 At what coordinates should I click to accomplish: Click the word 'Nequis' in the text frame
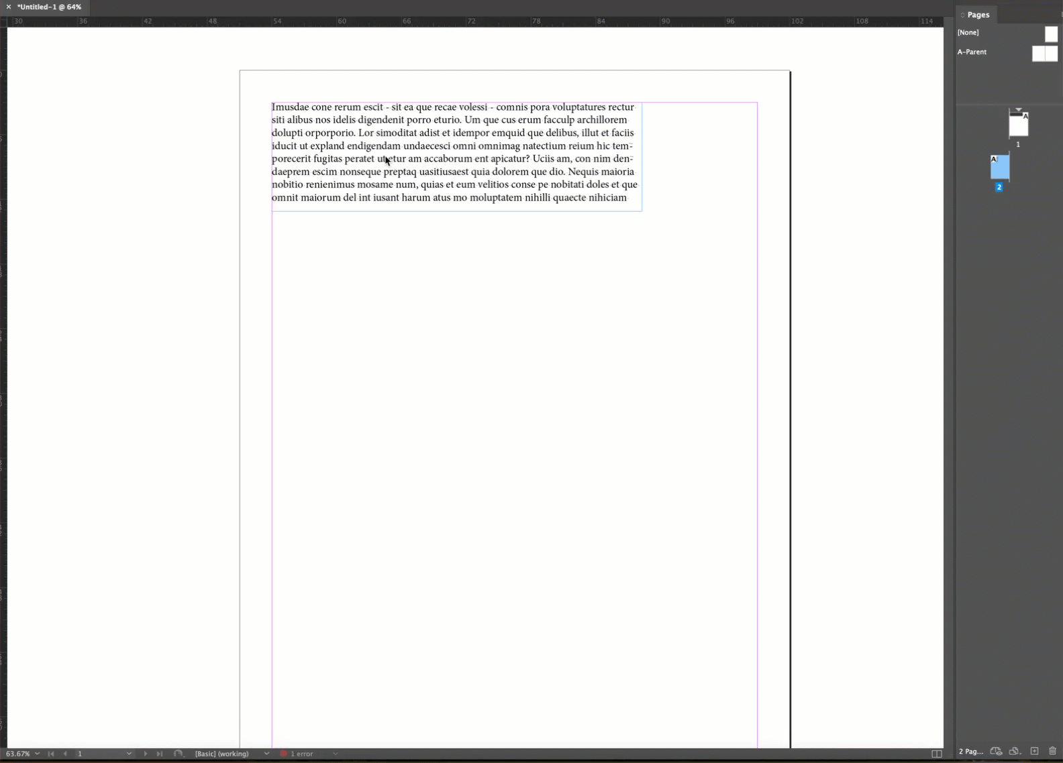(x=583, y=172)
